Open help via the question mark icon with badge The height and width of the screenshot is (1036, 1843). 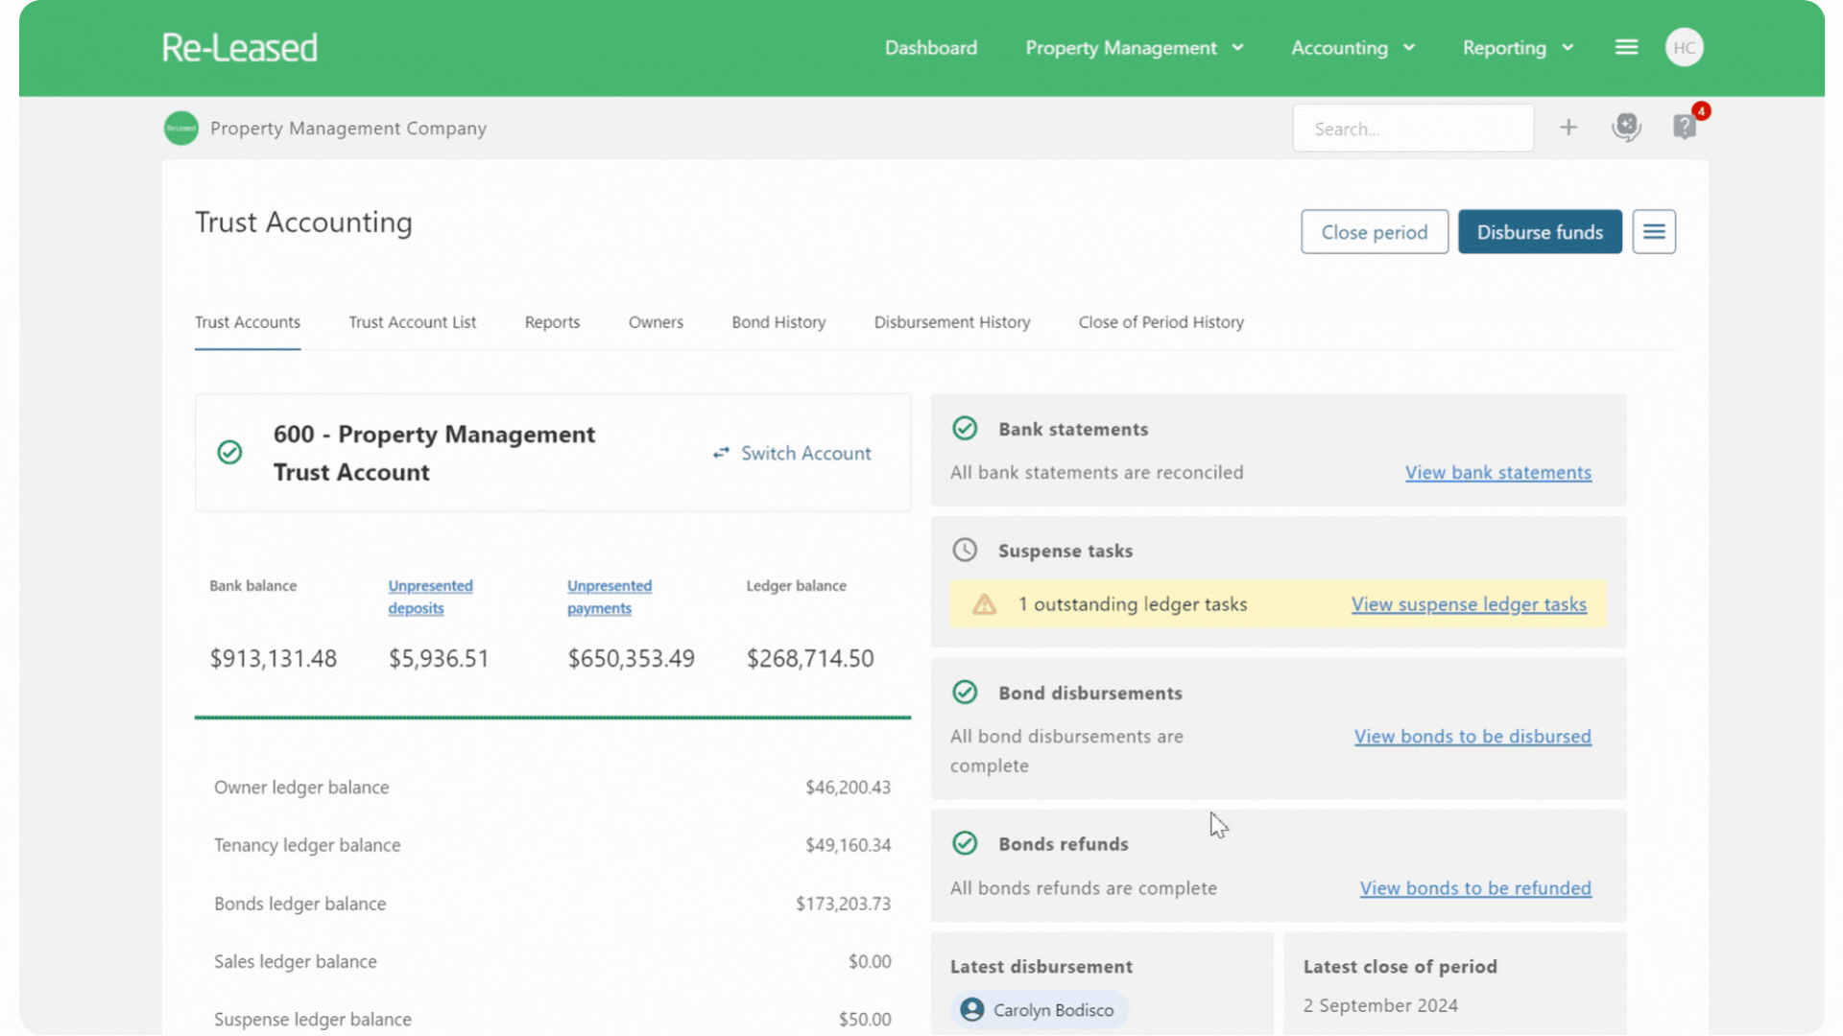(x=1684, y=127)
